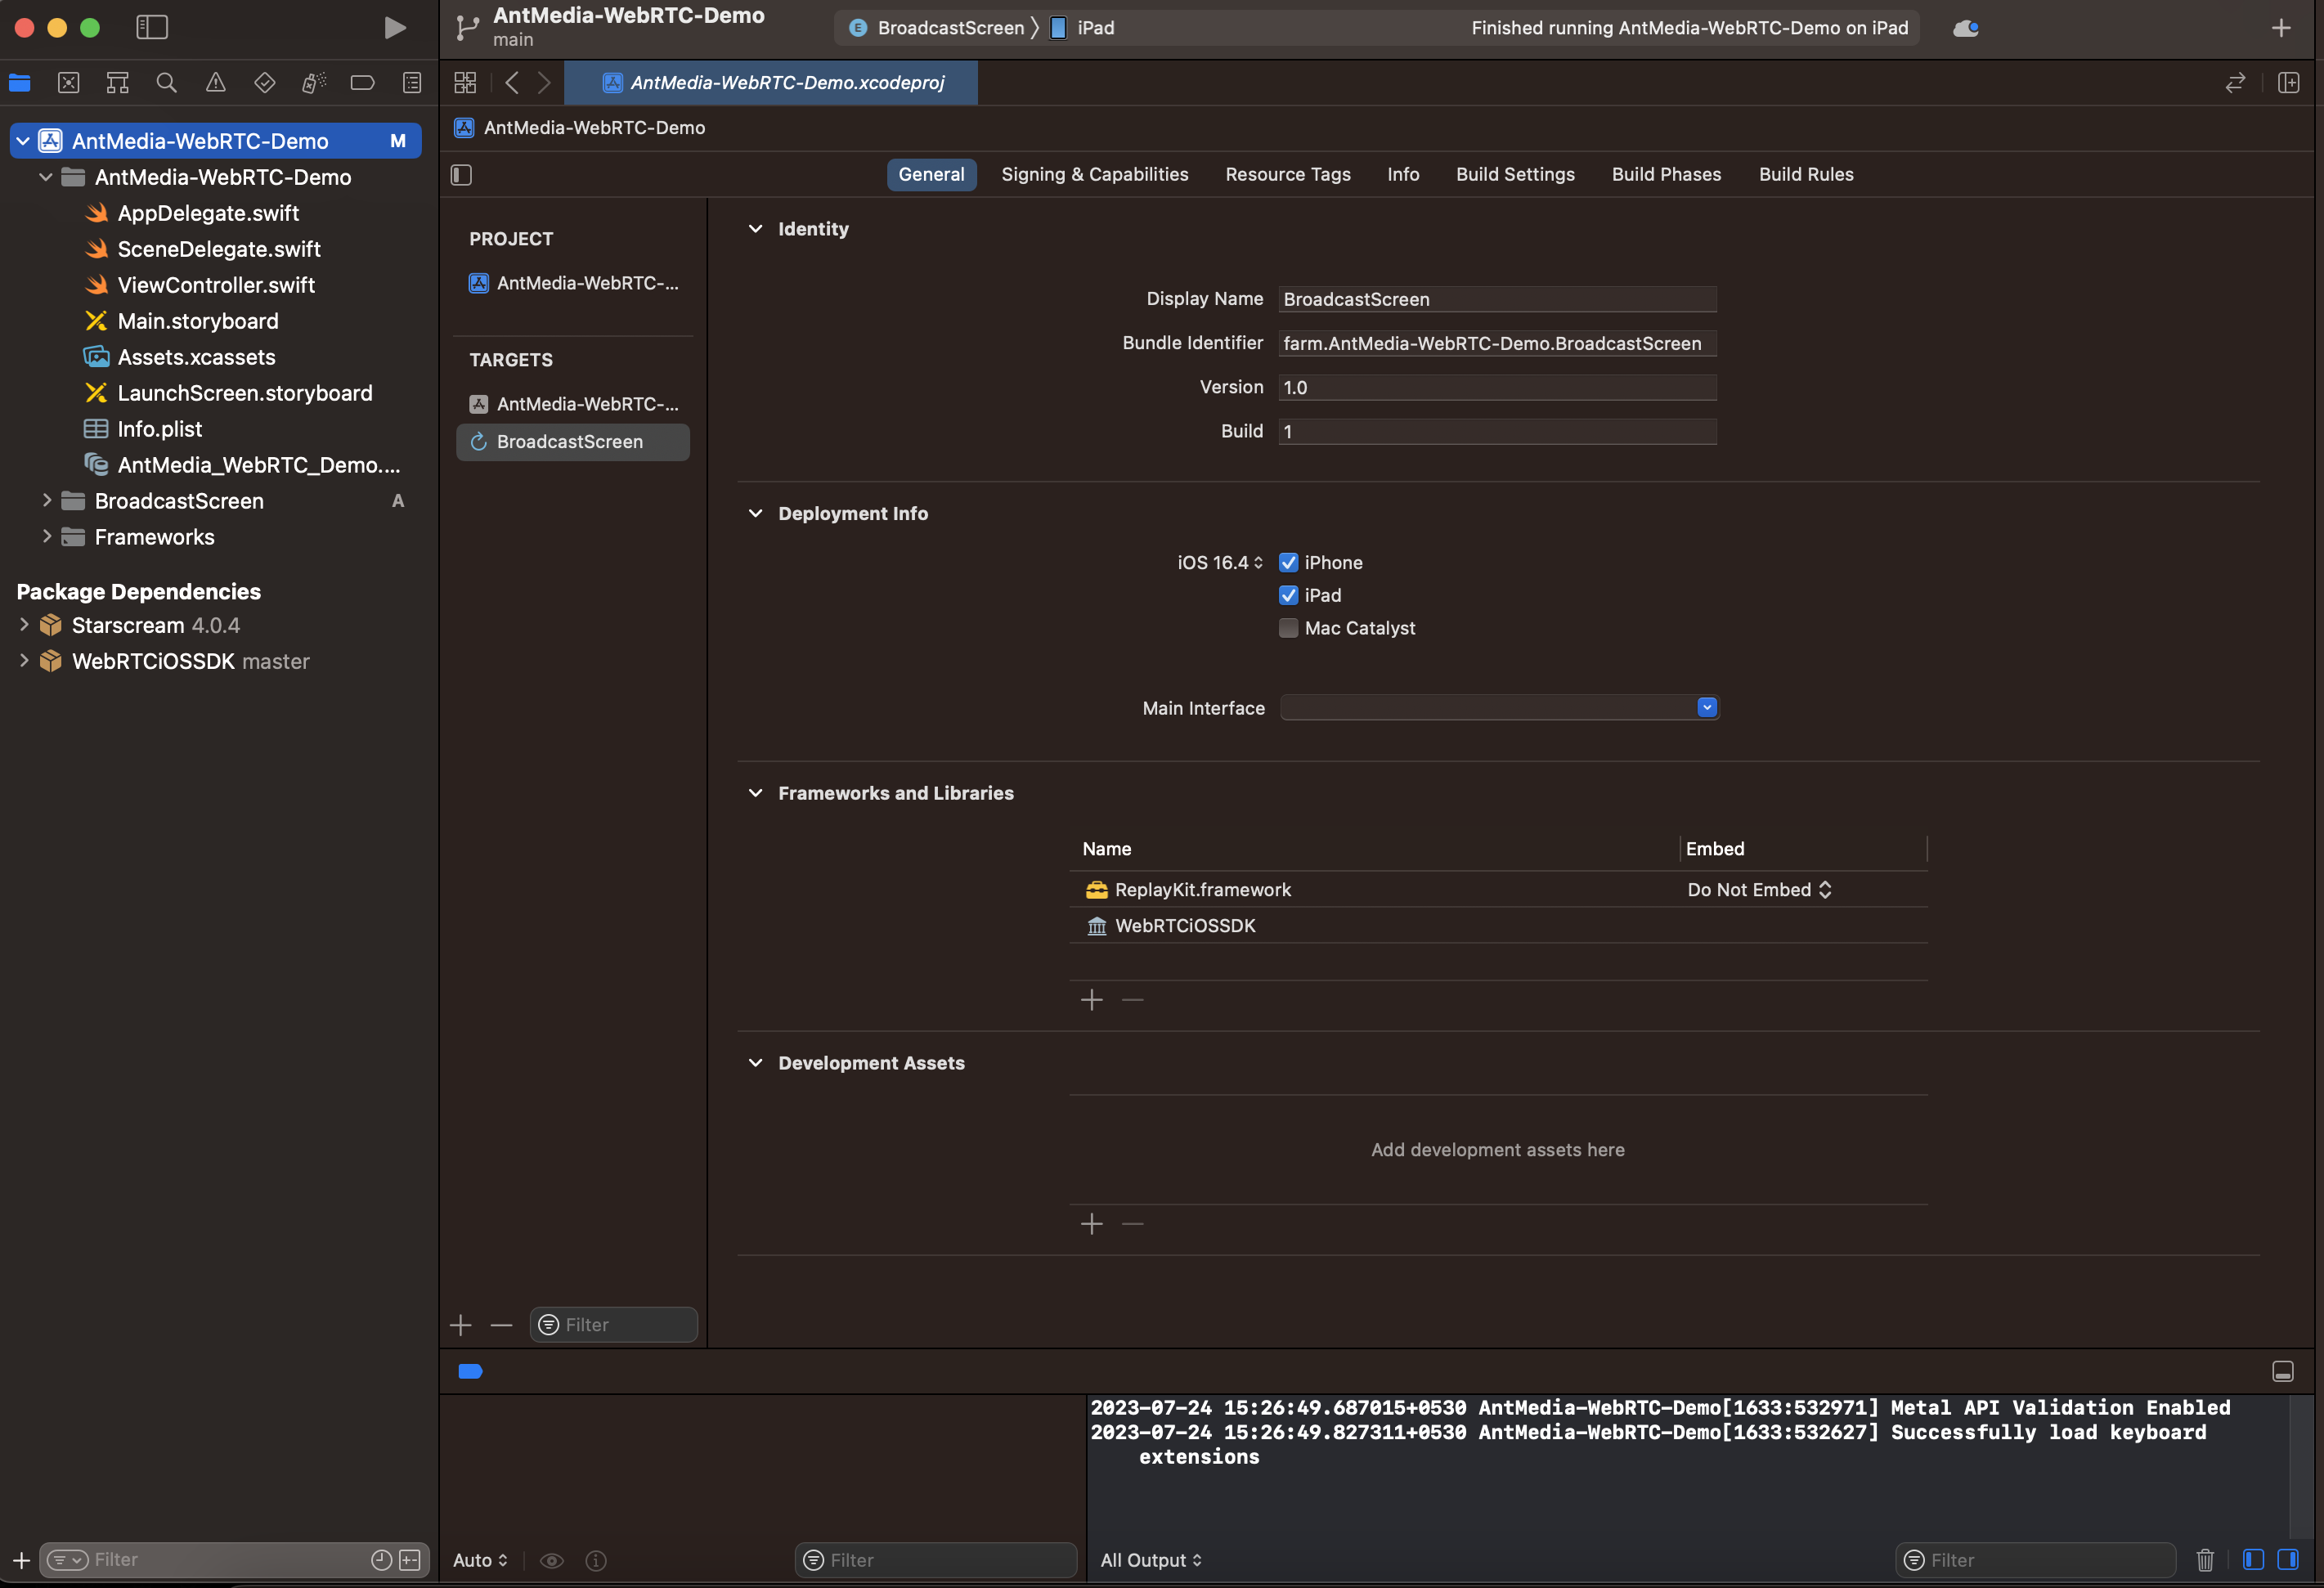Toggle the navigator sidebar button in title bar

click(152, 28)
